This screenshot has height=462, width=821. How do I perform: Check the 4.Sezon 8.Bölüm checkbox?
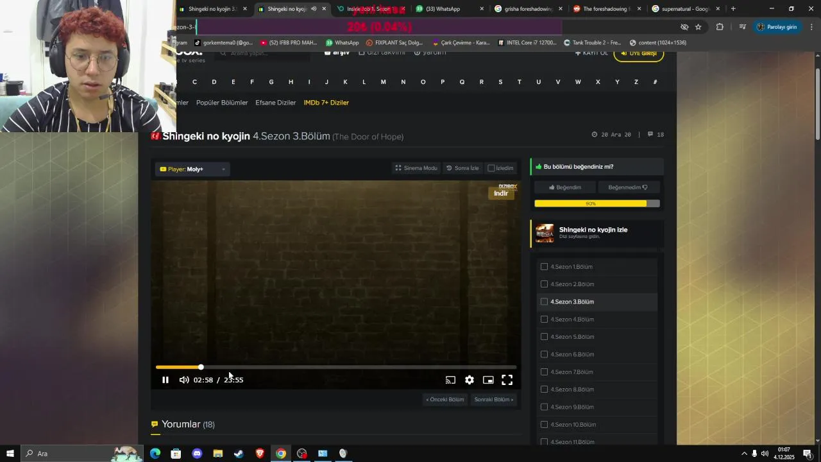544,389
